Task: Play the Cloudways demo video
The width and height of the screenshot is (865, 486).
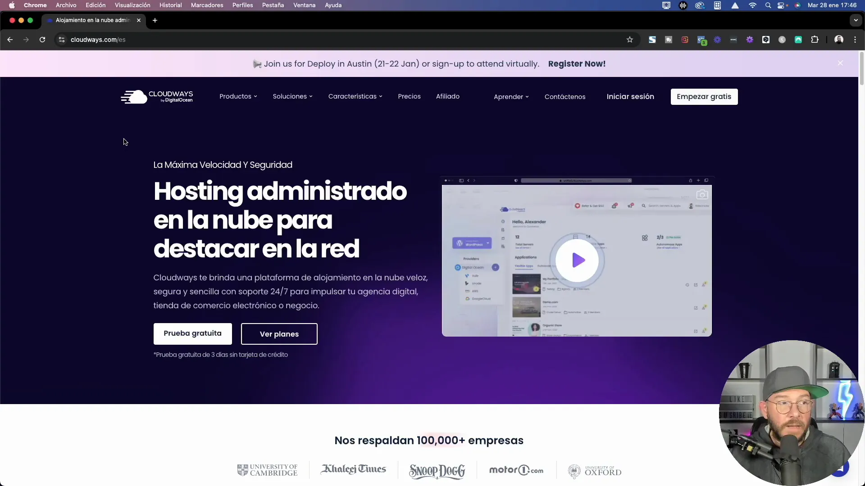Action: [x=577, y=260]
